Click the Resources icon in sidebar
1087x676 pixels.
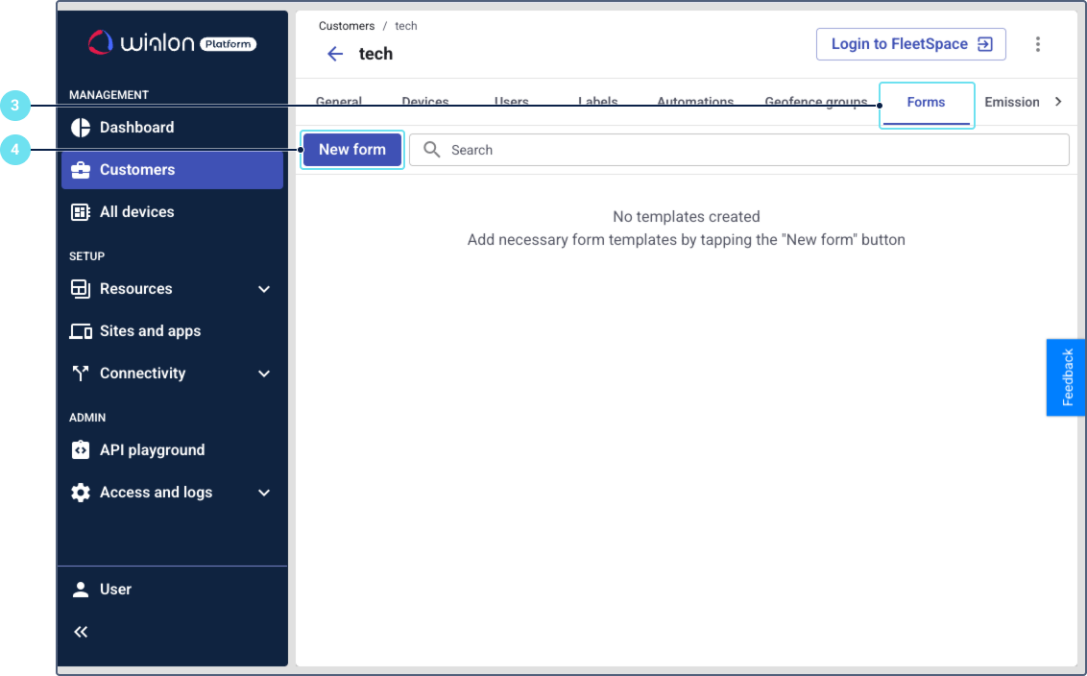point(81,289)
